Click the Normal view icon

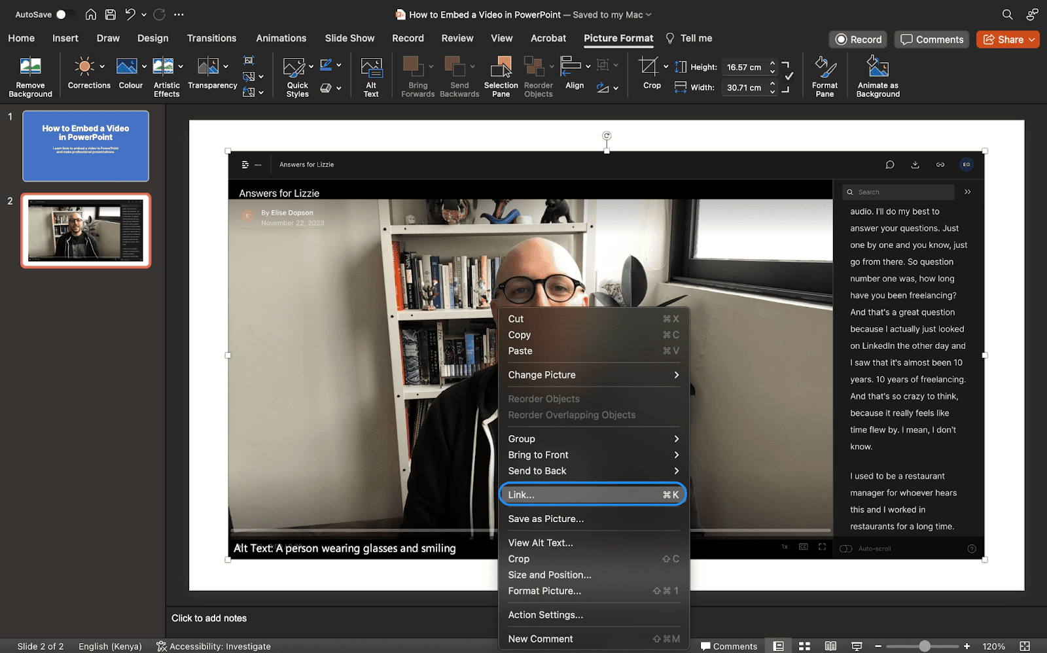[779, 646]
